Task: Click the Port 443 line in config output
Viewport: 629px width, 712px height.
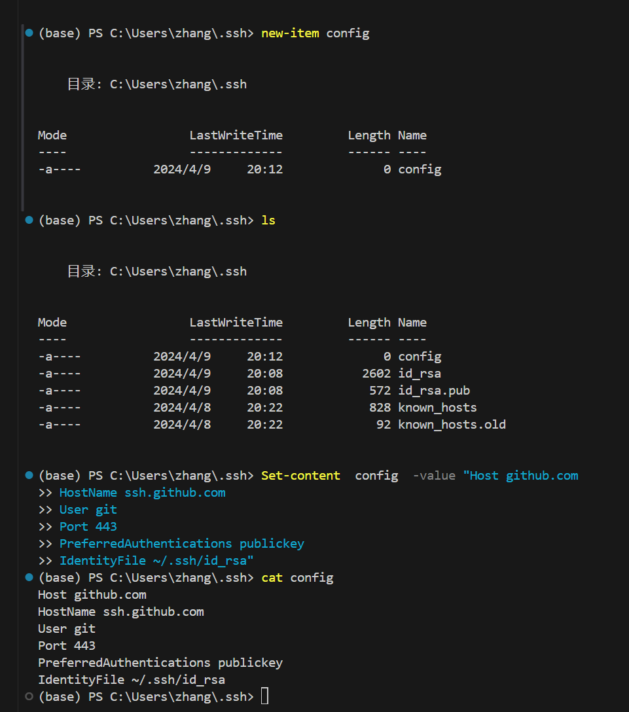Action: tap(67, 645)
